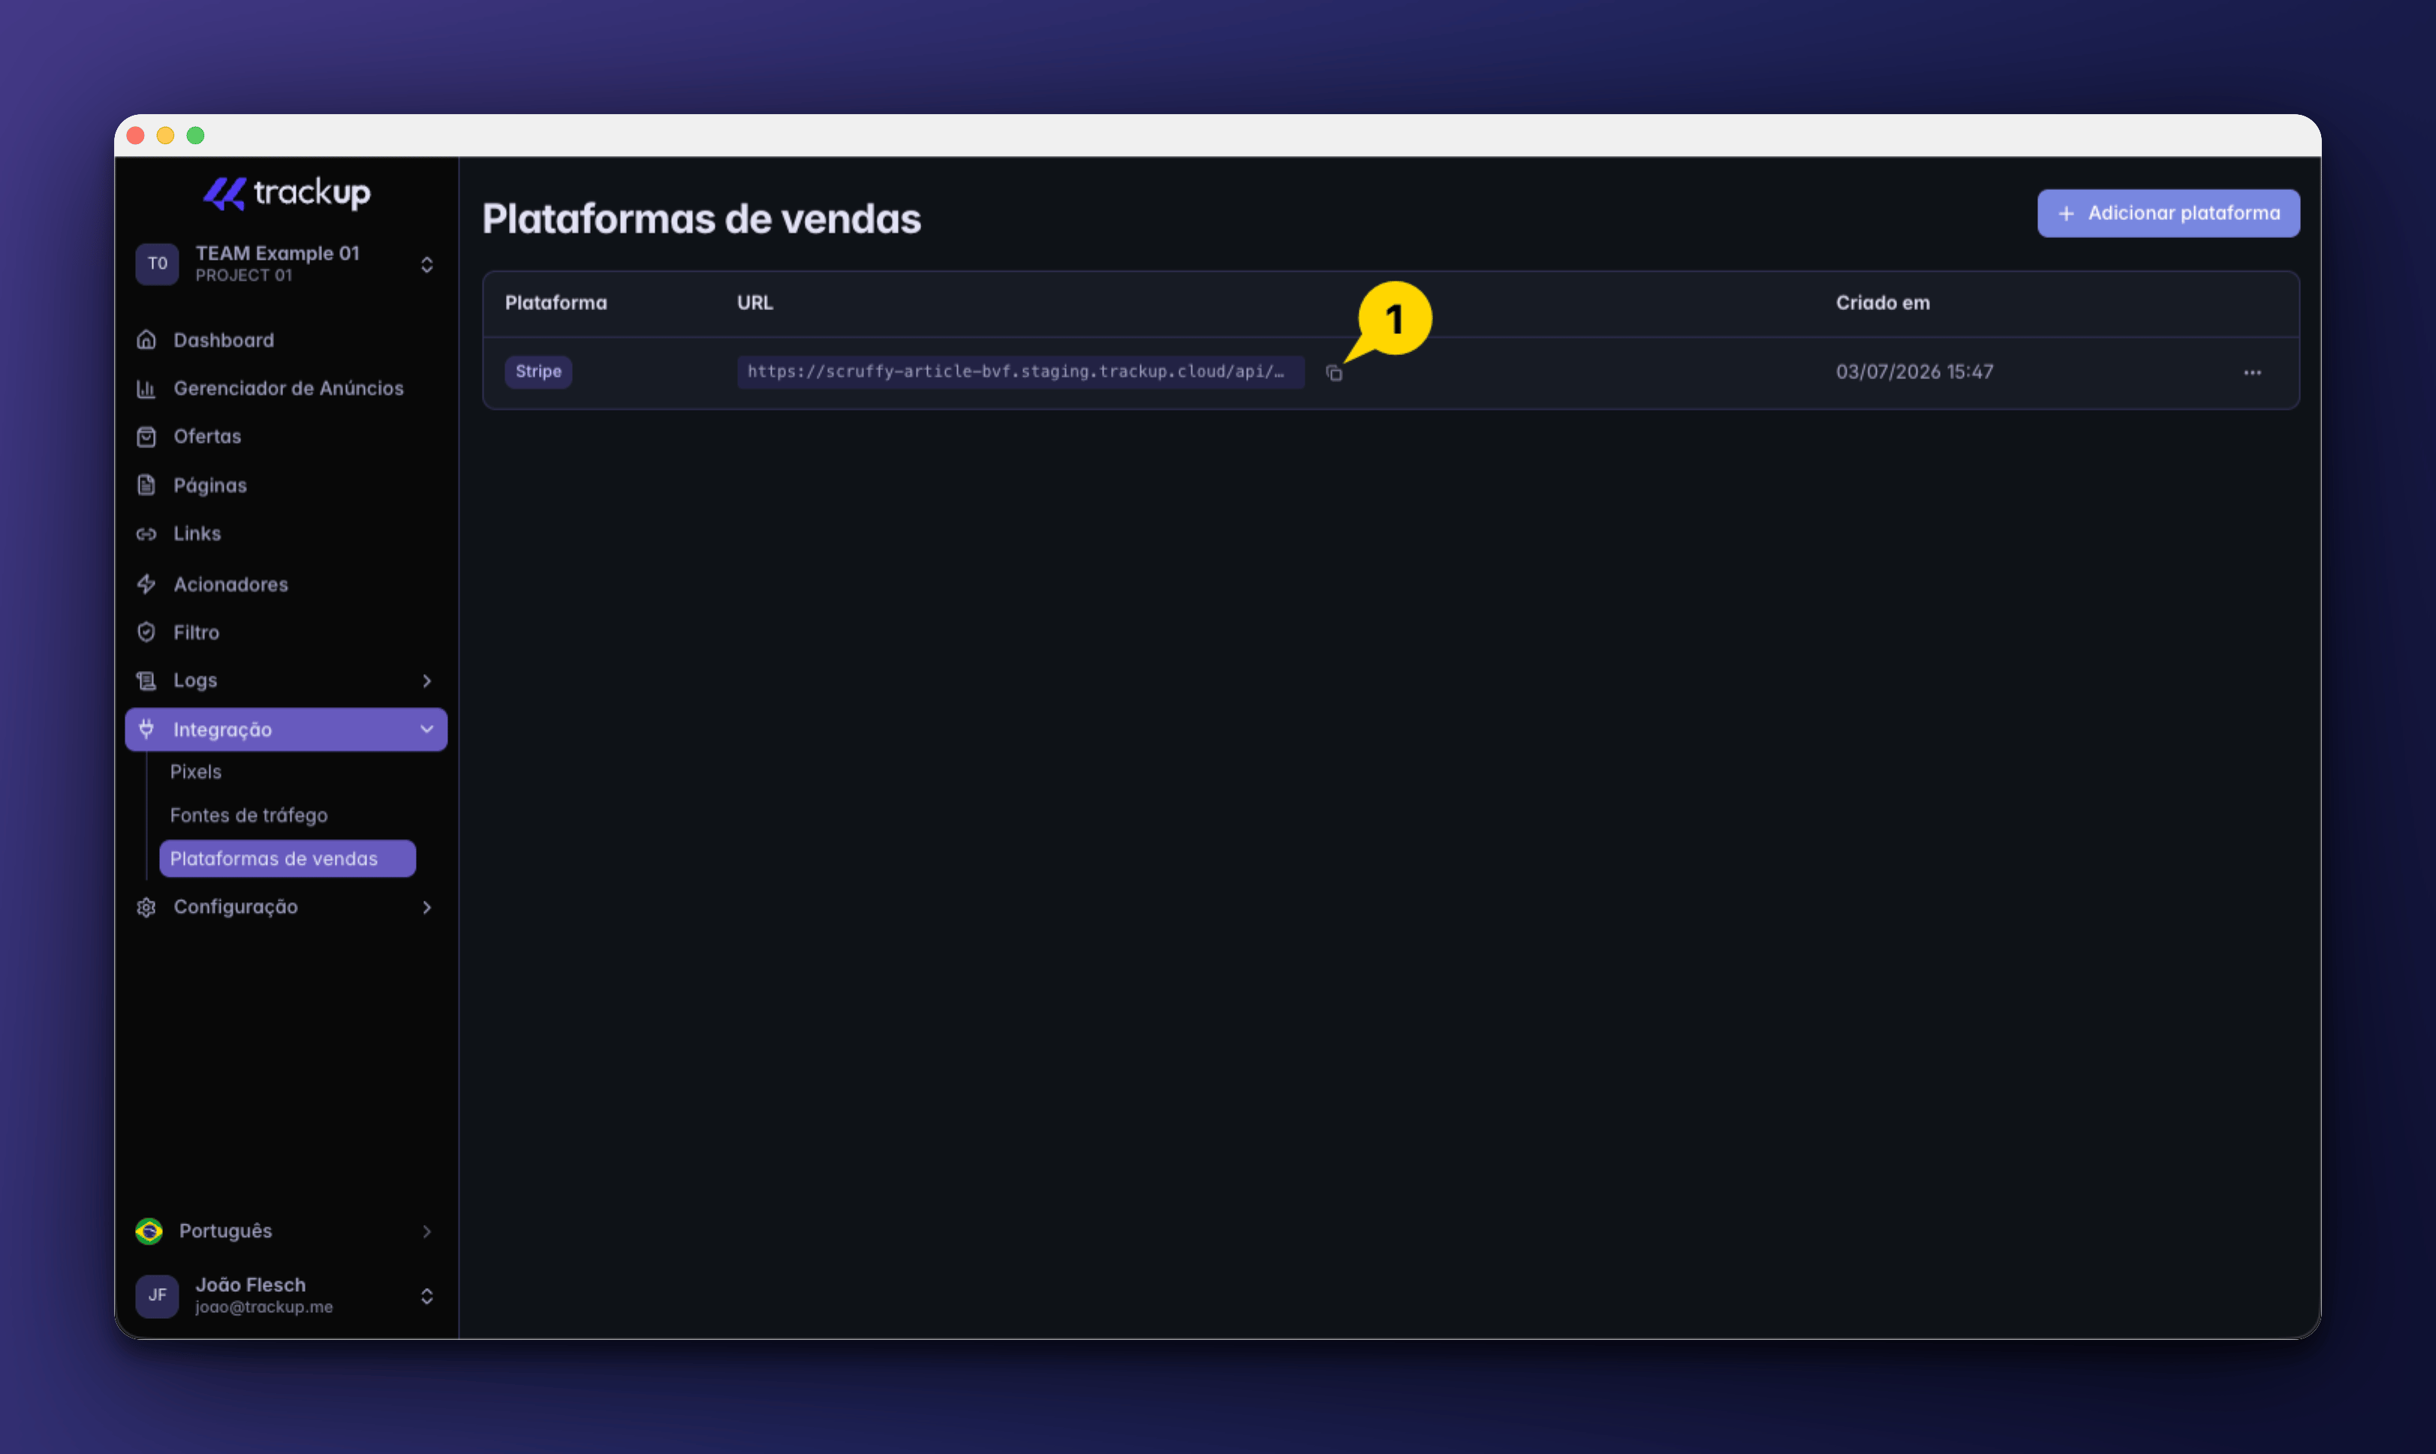This screenshot has width=2436, height=1454.
Task: Click the Ofertas bag icon
Action: pos(146,437)
